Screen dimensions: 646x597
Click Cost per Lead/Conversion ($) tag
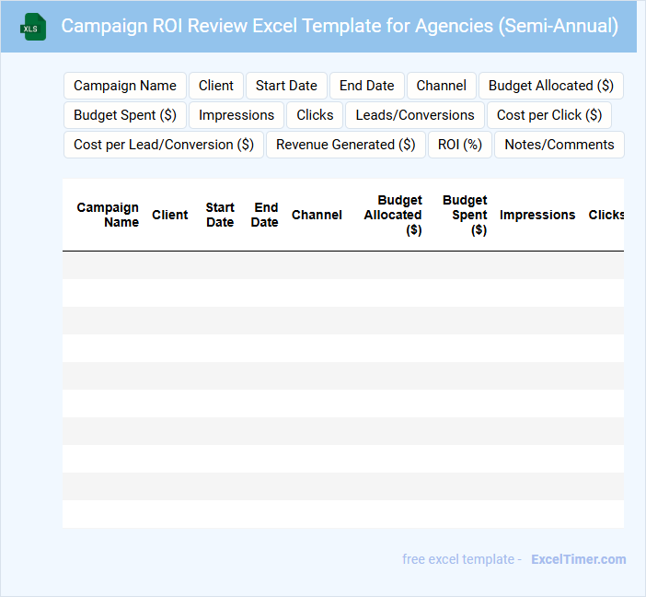point(164,145)
